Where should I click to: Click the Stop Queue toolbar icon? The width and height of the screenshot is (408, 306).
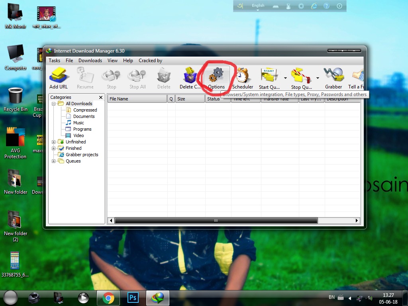301,78
